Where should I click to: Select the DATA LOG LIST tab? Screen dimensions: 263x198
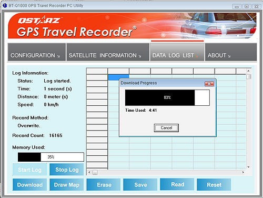[x=177, y=52]
